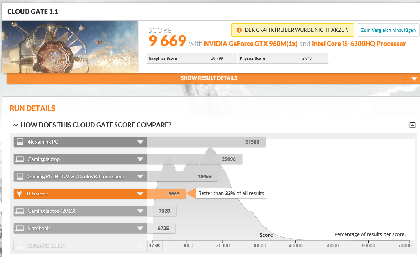Expand the This score row arrow
The height and width of the screenshot is (257, 420).
tap(140, 194)
